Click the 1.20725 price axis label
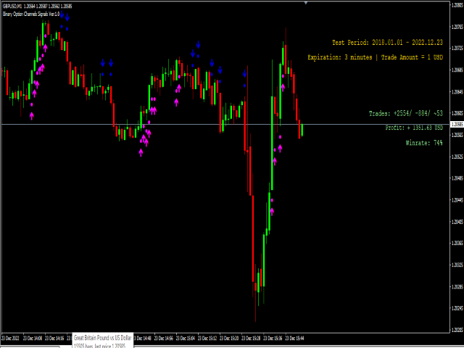464x348 pixels. [x=457, y=48]
